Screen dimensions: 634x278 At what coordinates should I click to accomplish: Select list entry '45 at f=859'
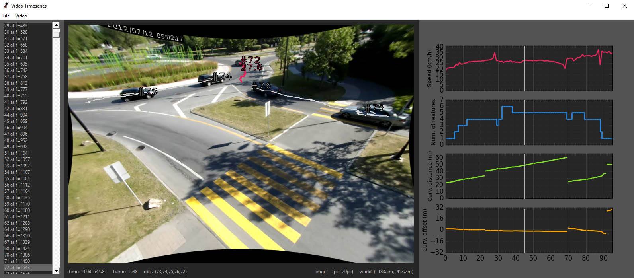(28, 121)
